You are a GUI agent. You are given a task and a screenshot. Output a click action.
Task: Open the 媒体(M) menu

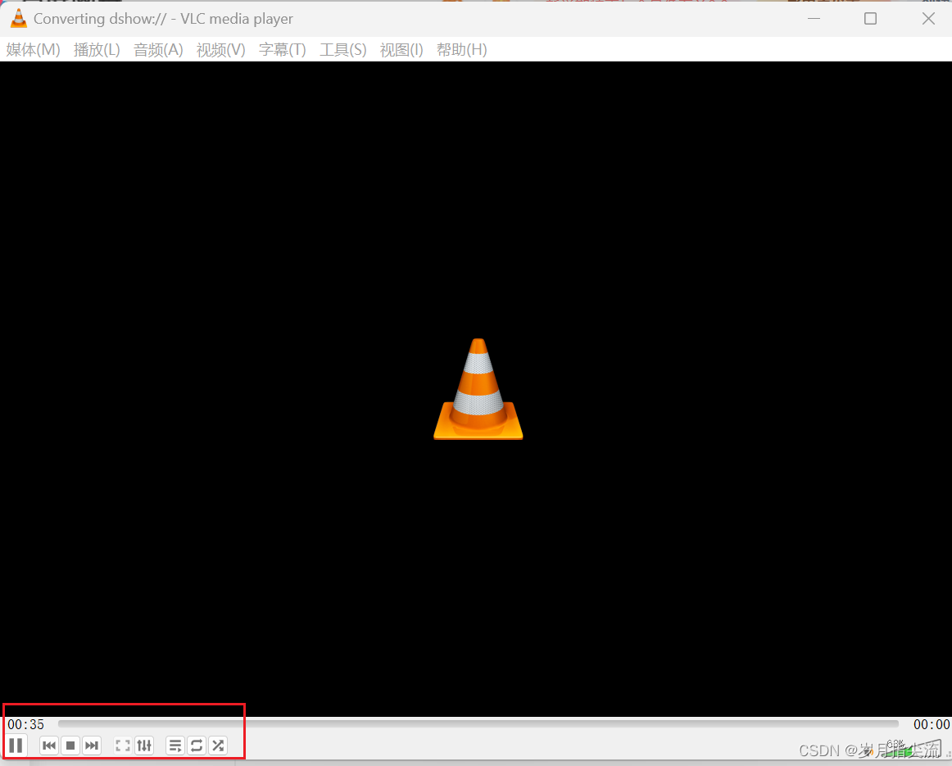pos(34,50)
